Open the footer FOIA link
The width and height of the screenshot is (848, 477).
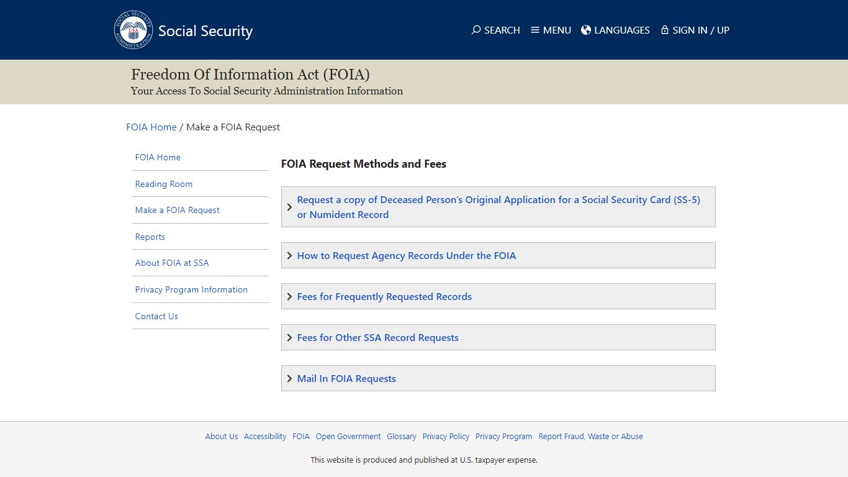point(301,436)
